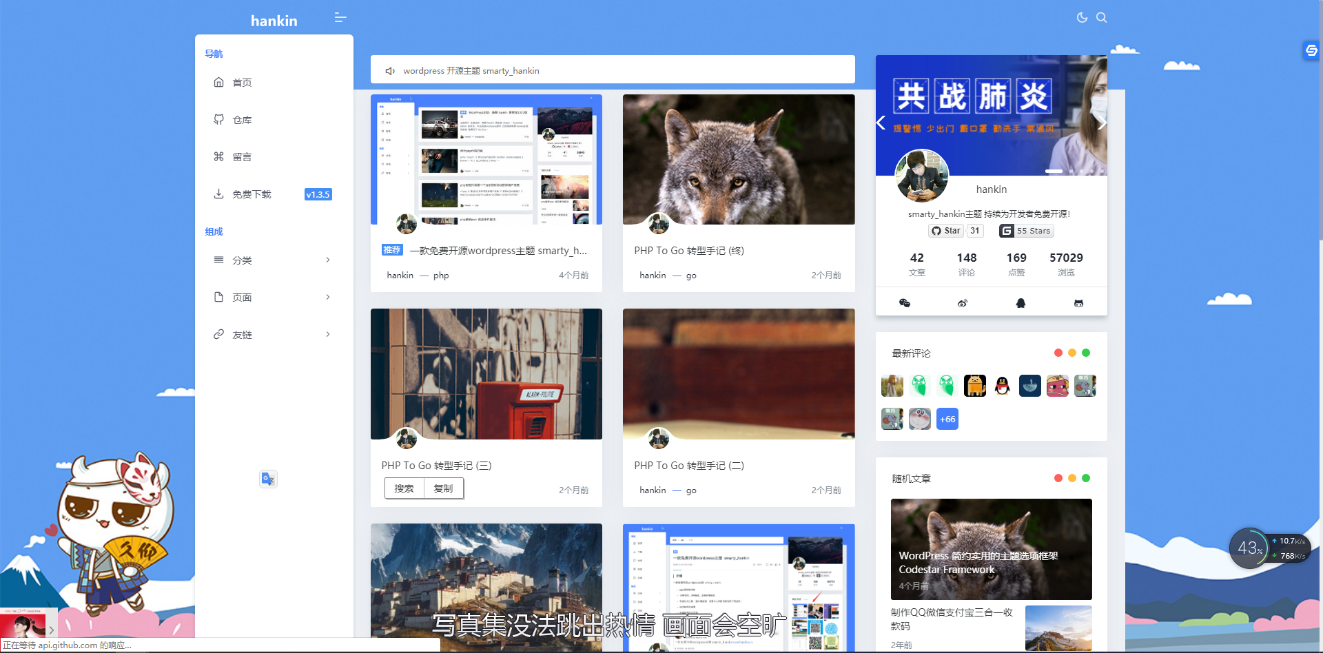Click the QQ penguin icon in profile card
The height and width of the screenshot is (653, 1323).
[1021, 303]
